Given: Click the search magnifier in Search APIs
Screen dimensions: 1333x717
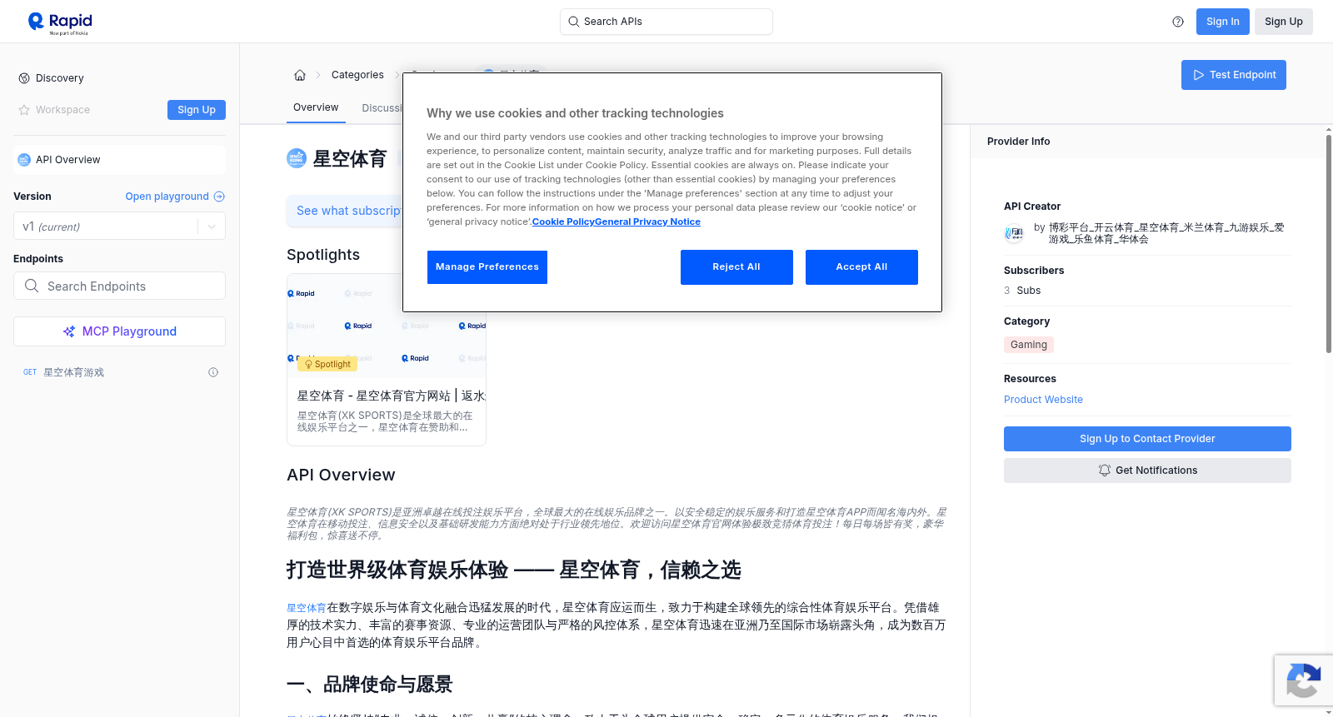Looking at the screenshot, I should point(573,22).
